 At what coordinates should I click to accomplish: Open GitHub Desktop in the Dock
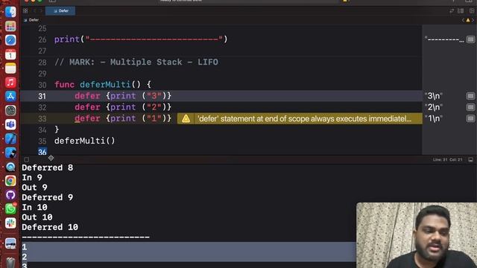pos(10,195)
